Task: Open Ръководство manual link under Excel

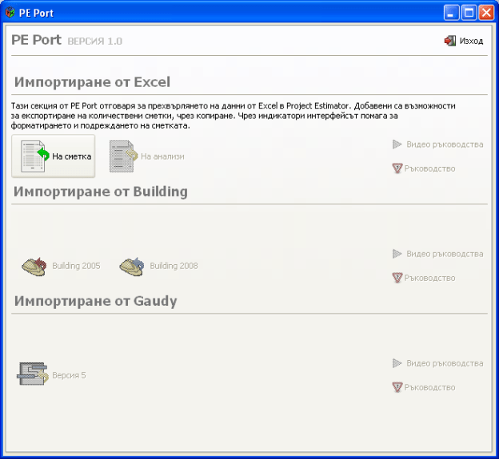Action: coord(429,168)
